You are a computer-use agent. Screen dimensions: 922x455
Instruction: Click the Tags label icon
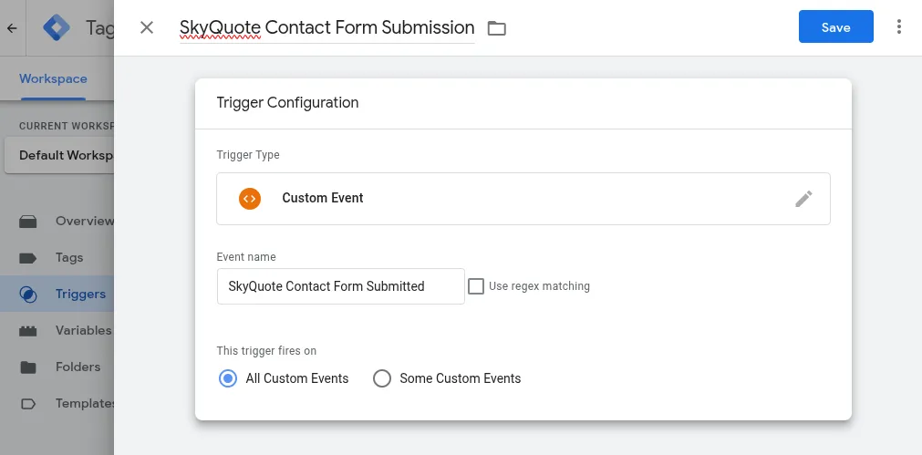[27, 258]
